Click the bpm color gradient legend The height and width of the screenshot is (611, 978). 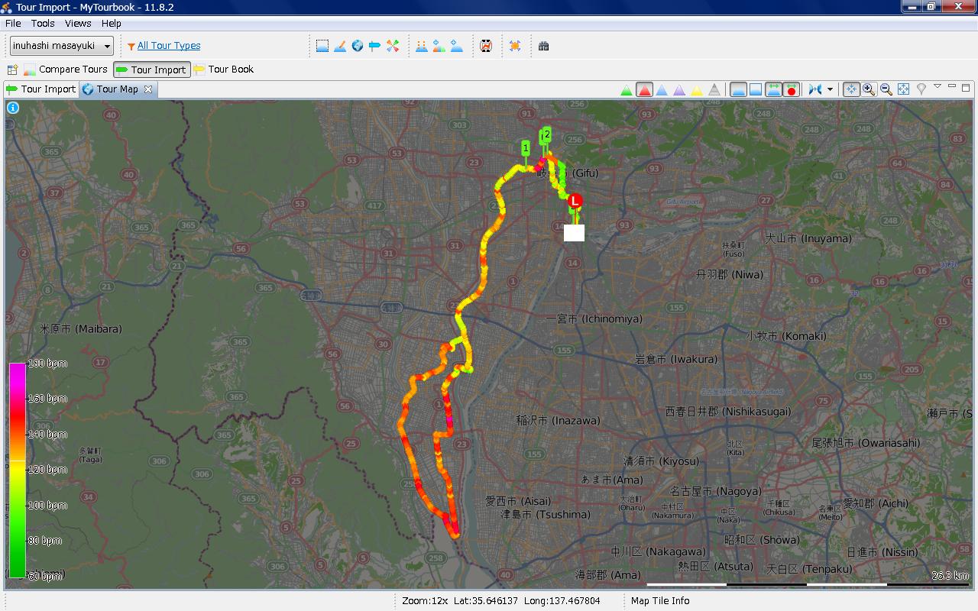pos(17,470)
